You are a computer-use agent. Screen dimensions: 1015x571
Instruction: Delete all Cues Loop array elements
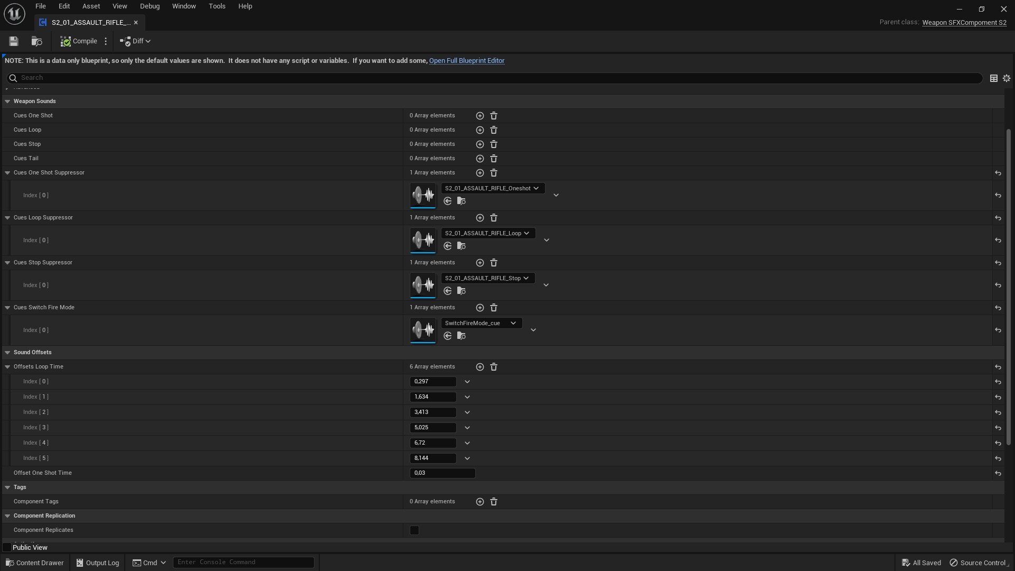(x=493, y=130)
